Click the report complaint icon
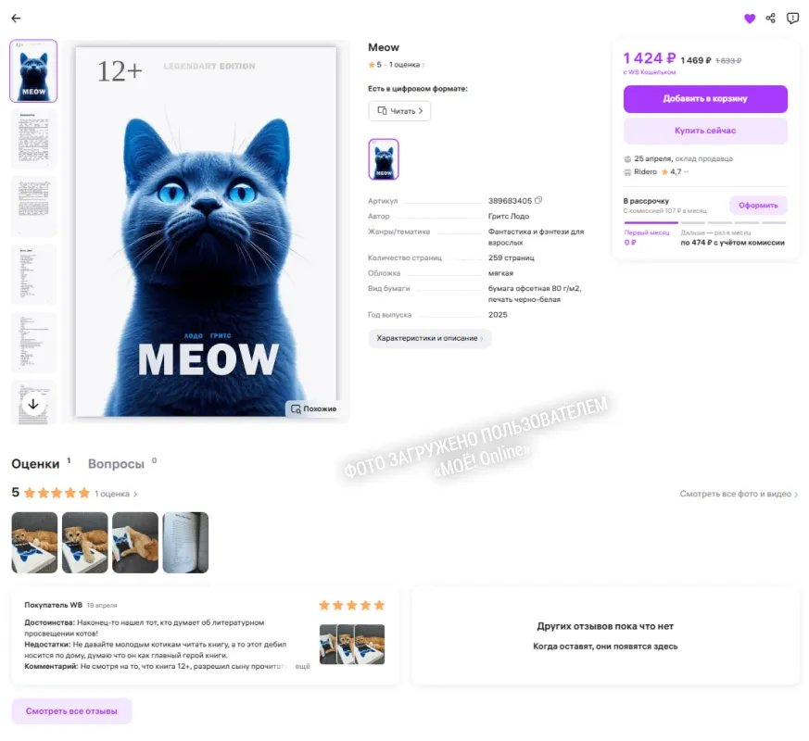The height and width of the screenshot is (741, 809). (792, 19)
